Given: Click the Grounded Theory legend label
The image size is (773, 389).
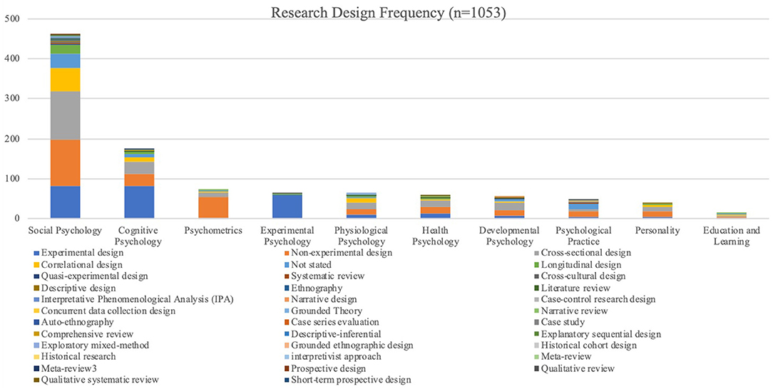Looking at the screenshot, I should [327, 311].
